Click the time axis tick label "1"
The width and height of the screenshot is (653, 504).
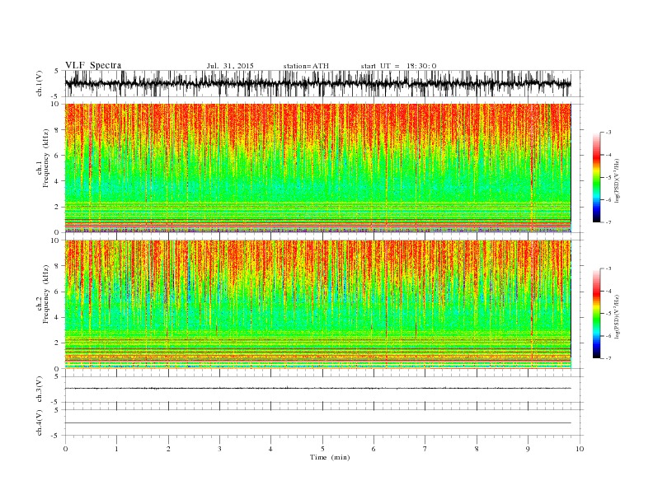(116, 449)
